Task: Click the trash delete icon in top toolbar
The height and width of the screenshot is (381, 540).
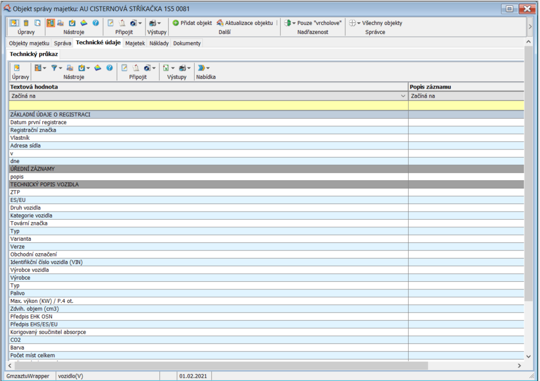Action: (x=26, y=23)
